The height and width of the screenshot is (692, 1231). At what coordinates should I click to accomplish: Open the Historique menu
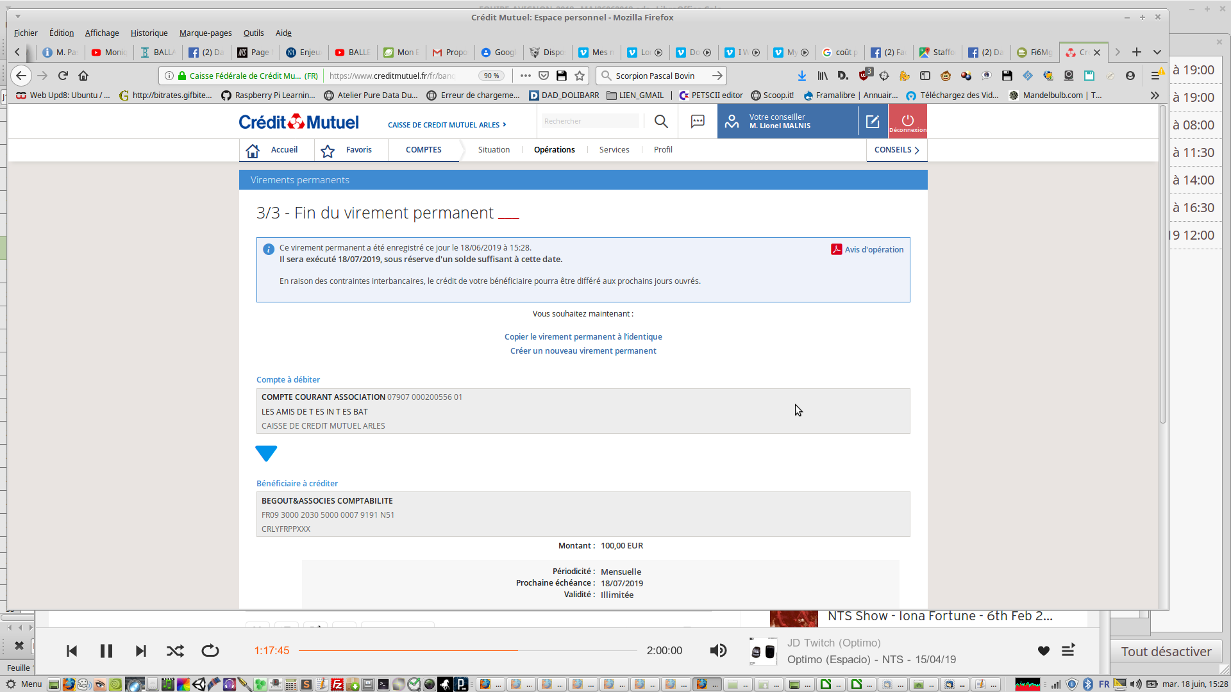click(149, 33)
